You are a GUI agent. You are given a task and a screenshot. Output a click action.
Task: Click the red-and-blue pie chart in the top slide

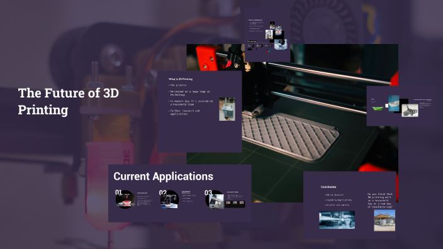pos(268,51)
